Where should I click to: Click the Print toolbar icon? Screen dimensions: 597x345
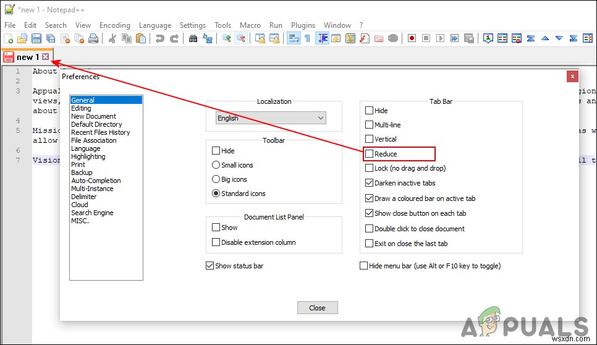click(93, 38)
